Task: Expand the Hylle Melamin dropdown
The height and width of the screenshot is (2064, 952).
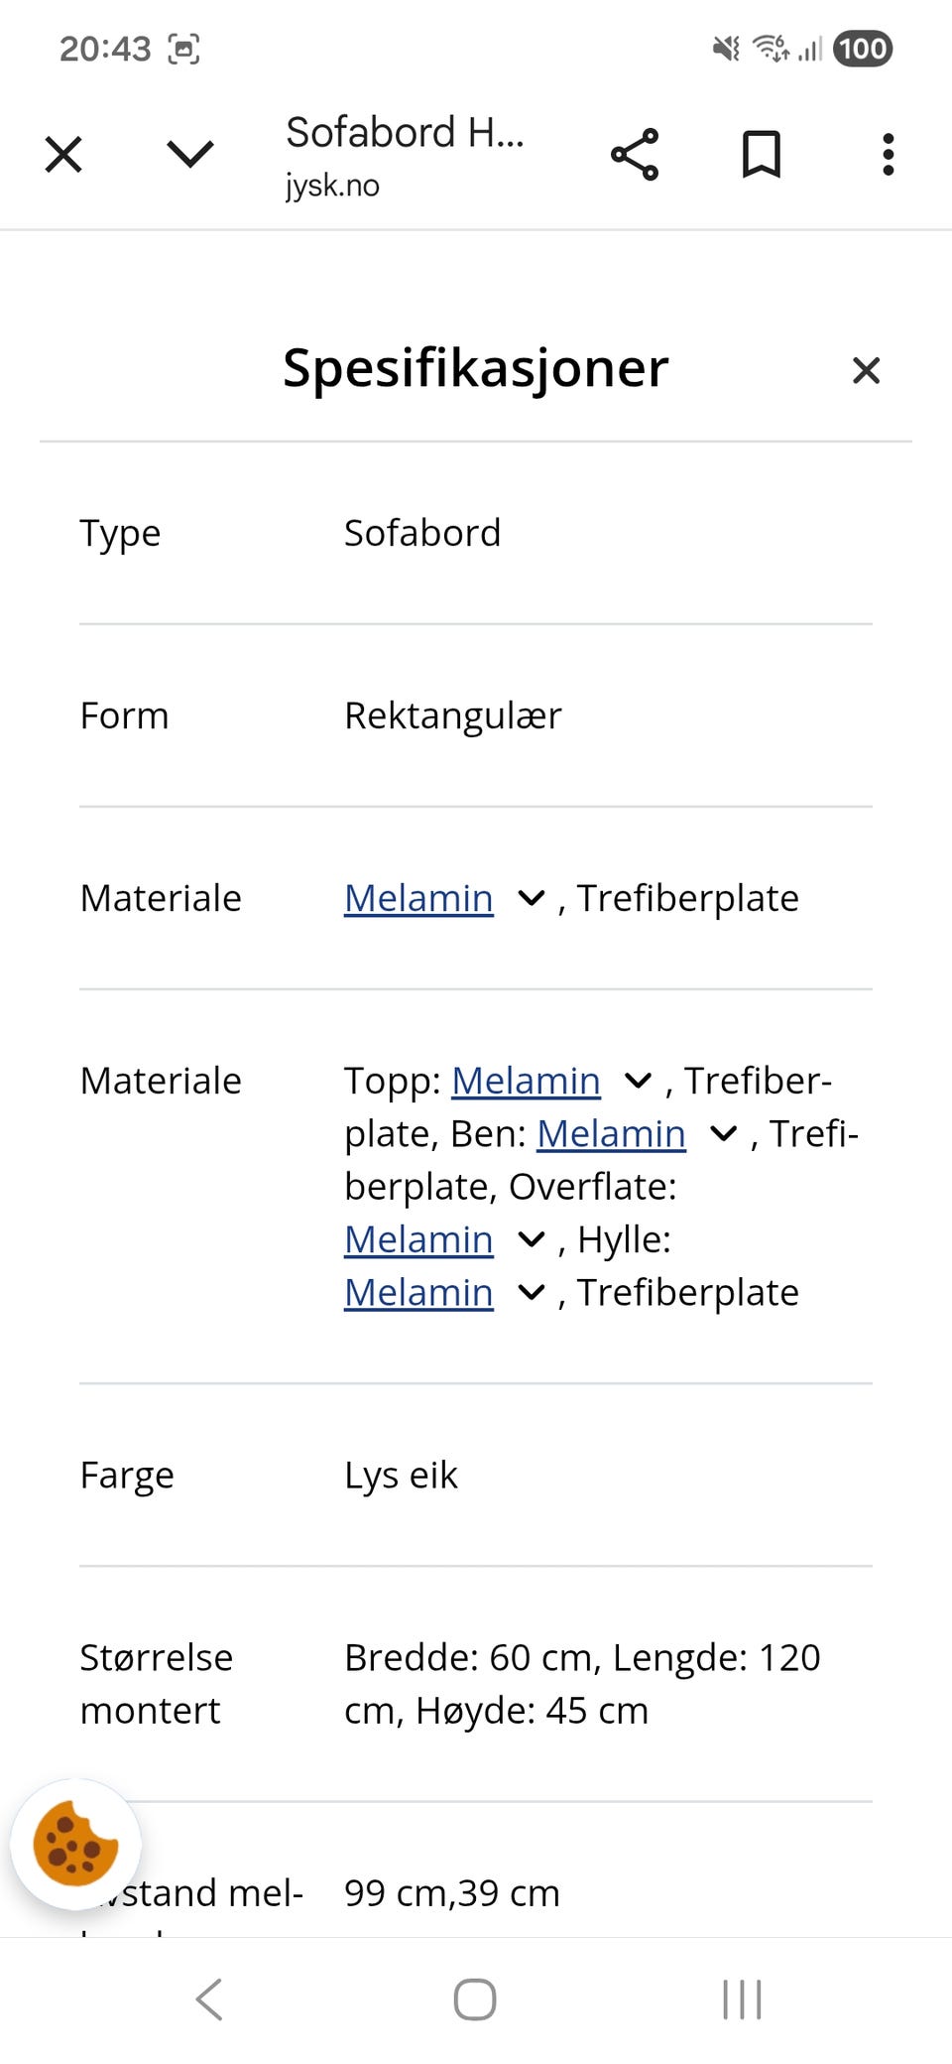Action: tap(532, 1291)
